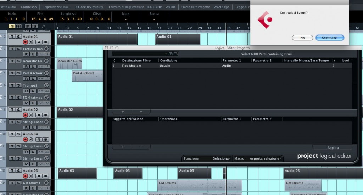Open edit channel settings for GM Drums
This screenshot has height=195, width=363.
coord(46,183)
